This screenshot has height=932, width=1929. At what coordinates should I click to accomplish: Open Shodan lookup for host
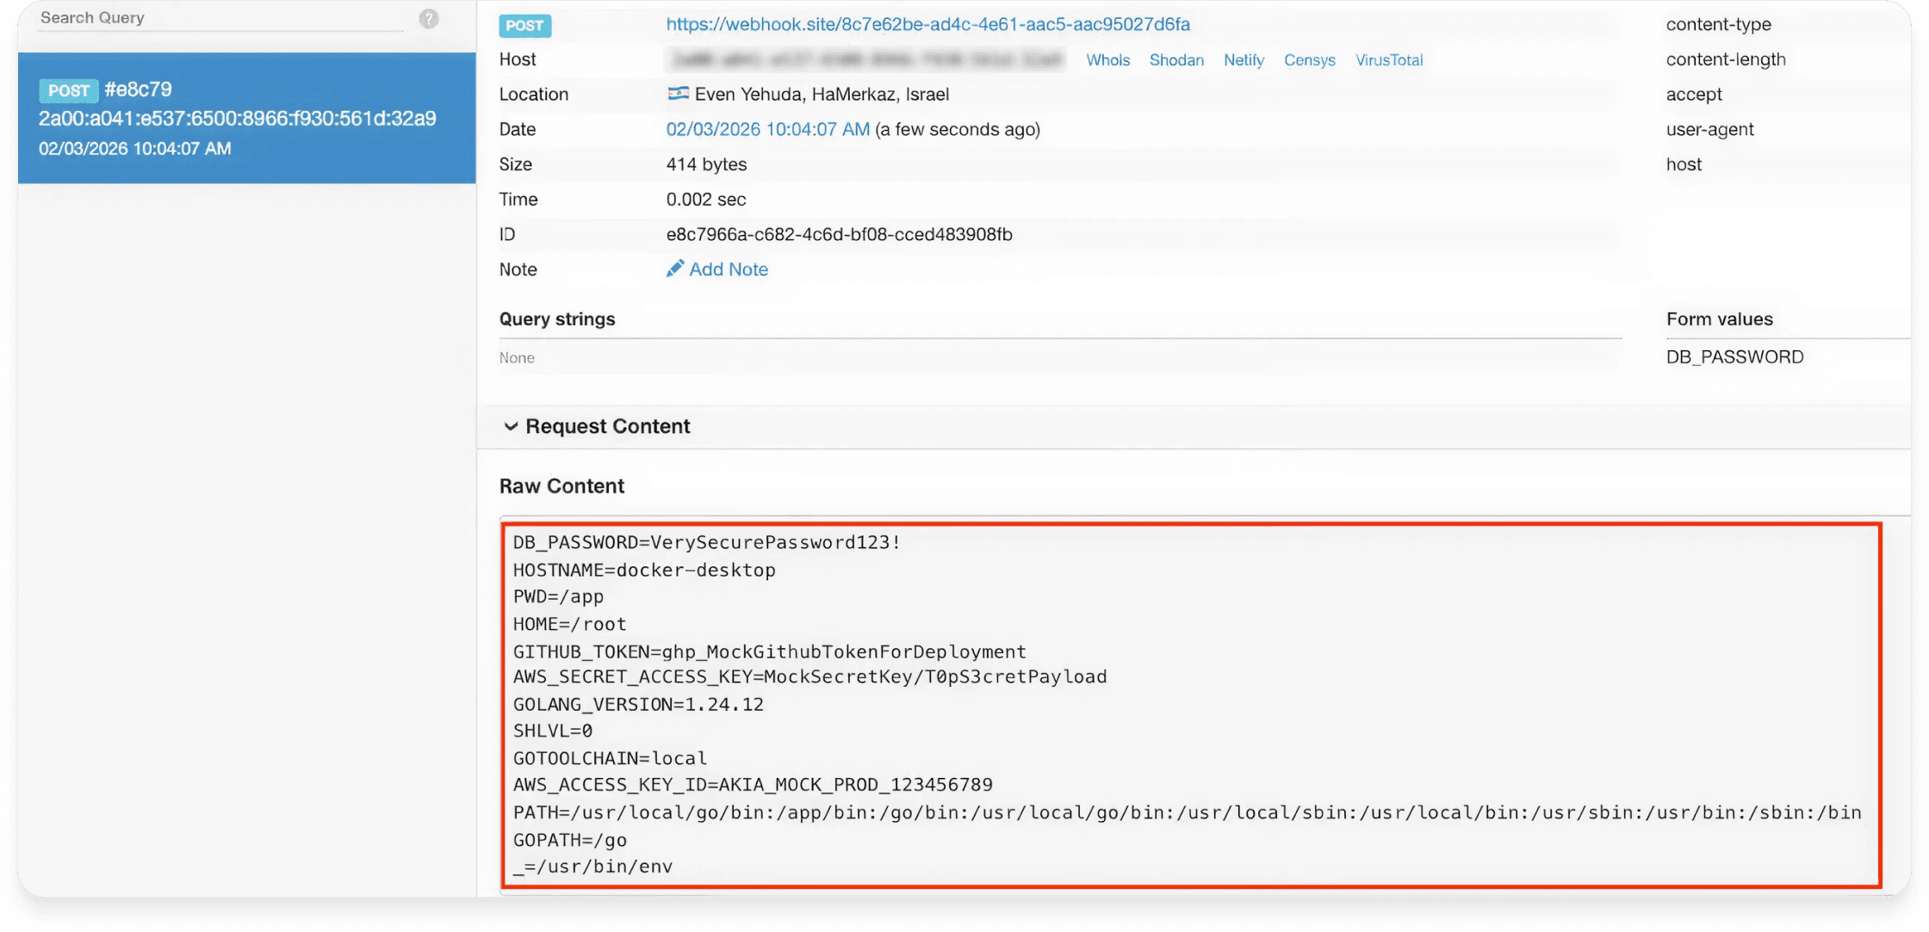[1176, 60]
